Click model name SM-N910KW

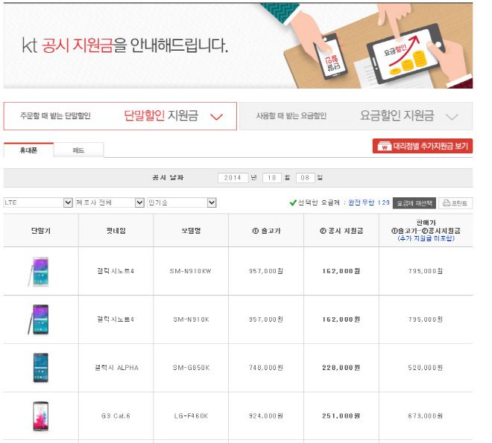190,271
